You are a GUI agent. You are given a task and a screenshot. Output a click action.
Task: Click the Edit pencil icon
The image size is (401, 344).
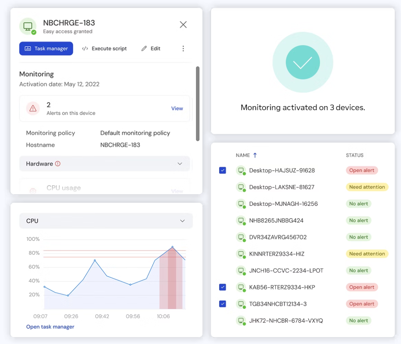tap(144, 48)
